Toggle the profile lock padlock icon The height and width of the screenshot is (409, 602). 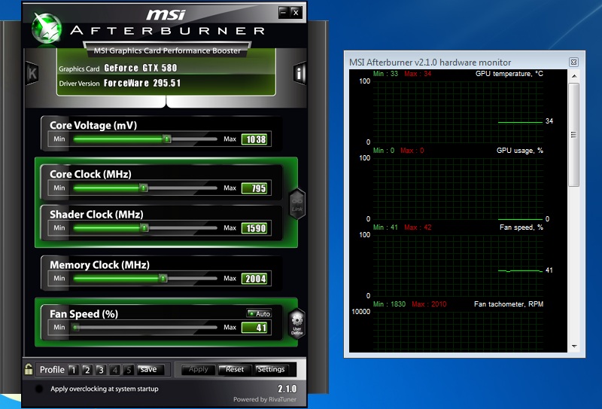(29, 369)
